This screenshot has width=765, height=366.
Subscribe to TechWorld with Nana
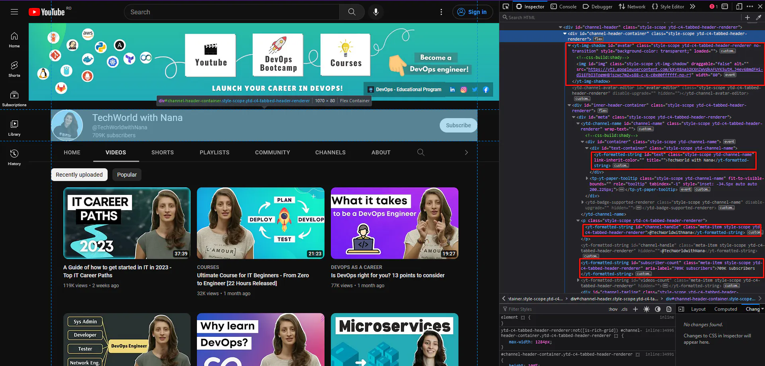[458, 125]
